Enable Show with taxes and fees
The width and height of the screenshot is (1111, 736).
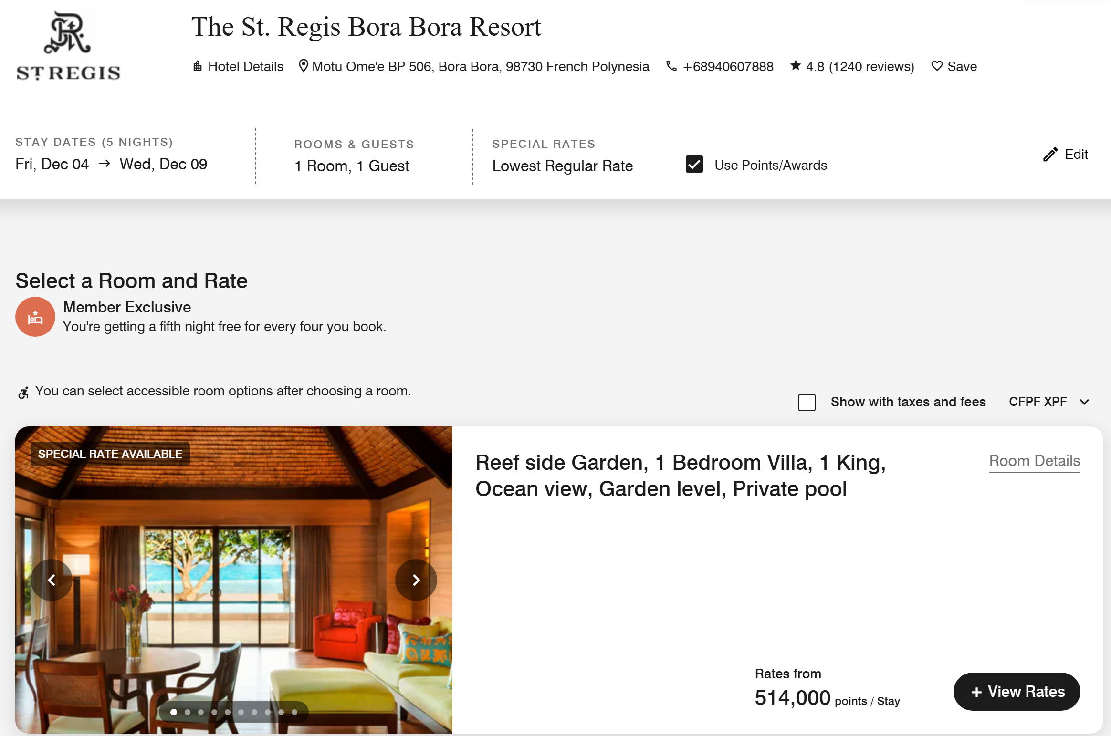(x=807, y=402)
